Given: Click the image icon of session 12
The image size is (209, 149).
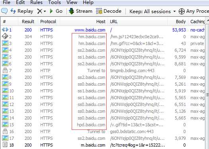Looking at the screenshot, I should [5, 104].
